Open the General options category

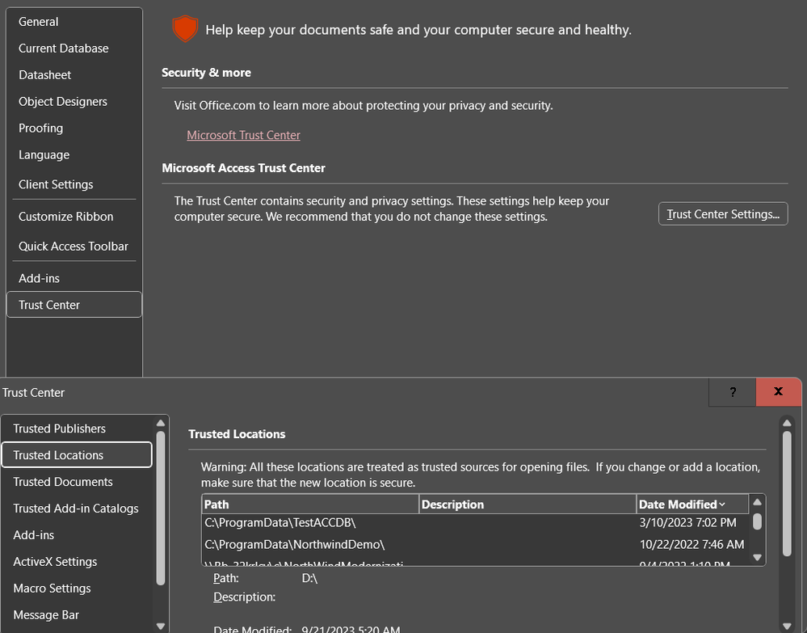coord(39,22)
